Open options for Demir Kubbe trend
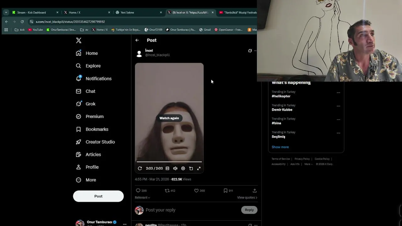The height and width of the screenshot is (226, 402). click(338, 106)
